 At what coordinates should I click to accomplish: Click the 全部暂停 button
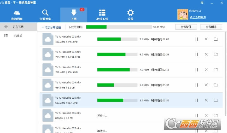click(186, 27)
